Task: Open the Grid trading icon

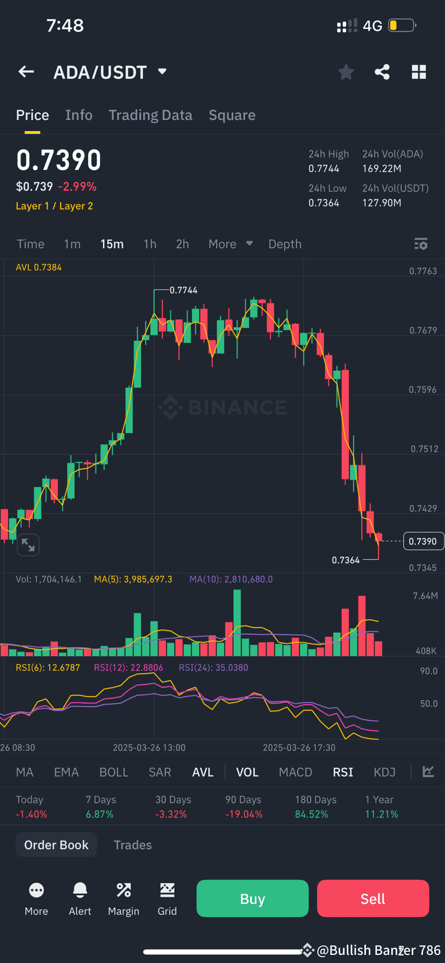Action: tap(167, 891)
